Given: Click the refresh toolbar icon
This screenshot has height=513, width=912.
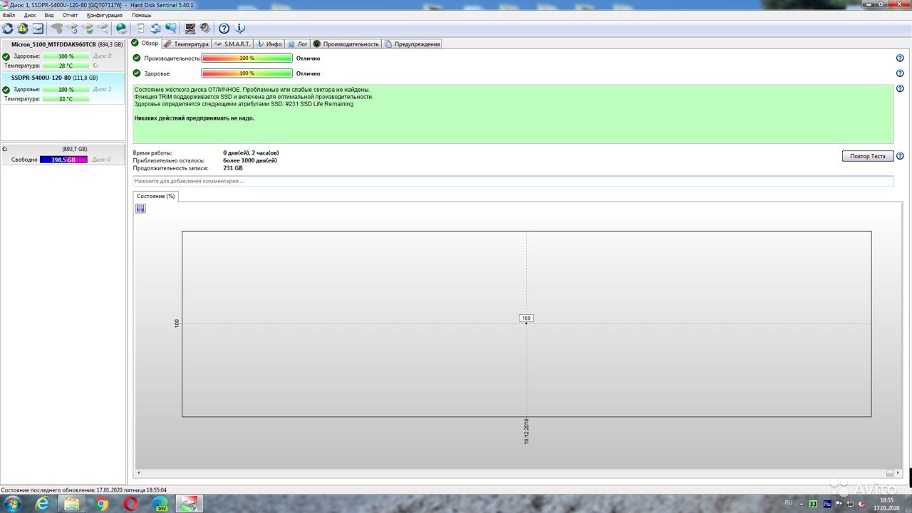Looking at the screenshot, I should pyautogui.click(x=8, y=28).
